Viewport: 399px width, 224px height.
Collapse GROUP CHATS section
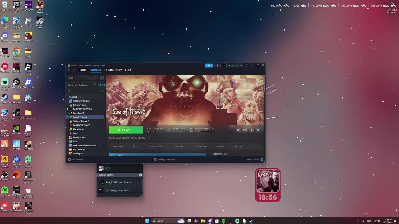[98, 175]
